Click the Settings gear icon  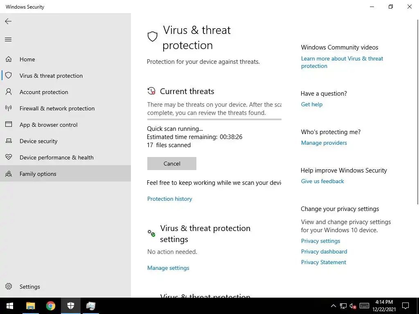(9, 286)
